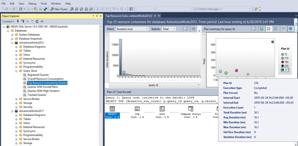Click track selected query icon in left pane
The width and height of the screenshot is (298, 146).
tap(193, 29)
